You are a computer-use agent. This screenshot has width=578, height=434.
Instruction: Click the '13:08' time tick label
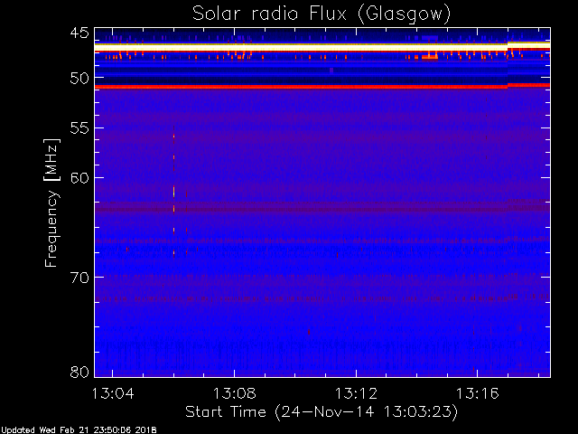tap(235, 393)
